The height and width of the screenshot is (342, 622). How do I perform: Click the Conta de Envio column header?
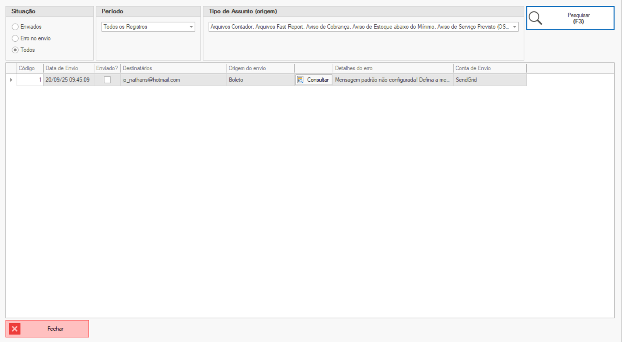(x=473, y=68)
